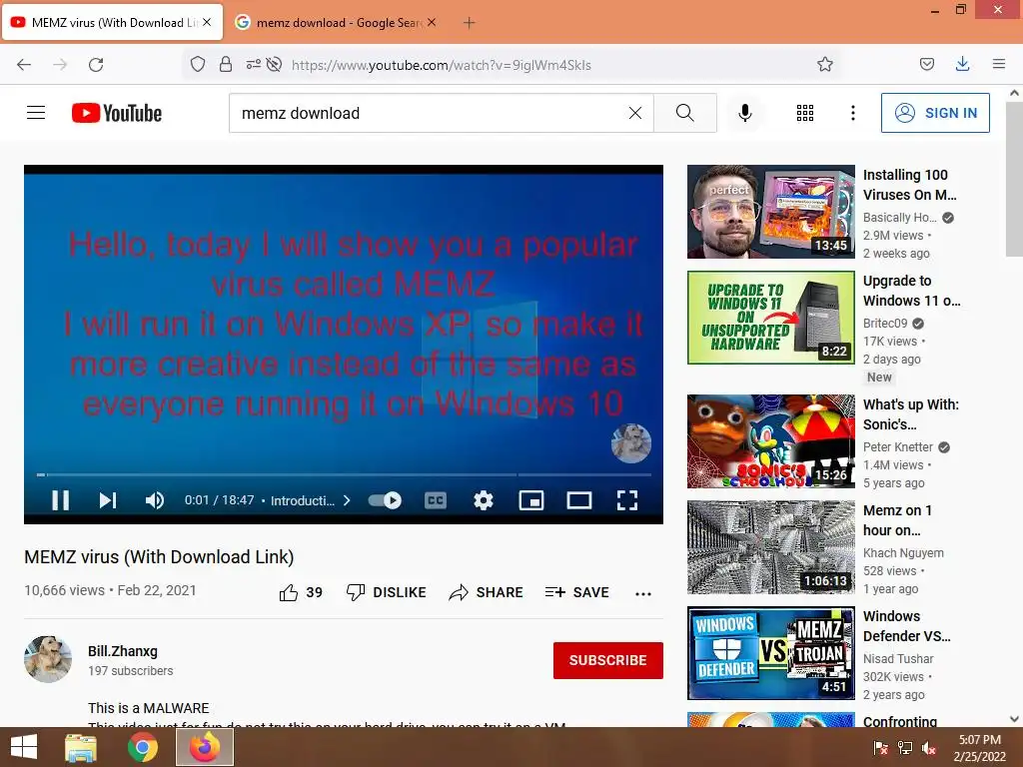The width and height of the screenshot is (1023, 767).
Task: Click Firefox icon on the taskbar
Action: click(205, 747)
